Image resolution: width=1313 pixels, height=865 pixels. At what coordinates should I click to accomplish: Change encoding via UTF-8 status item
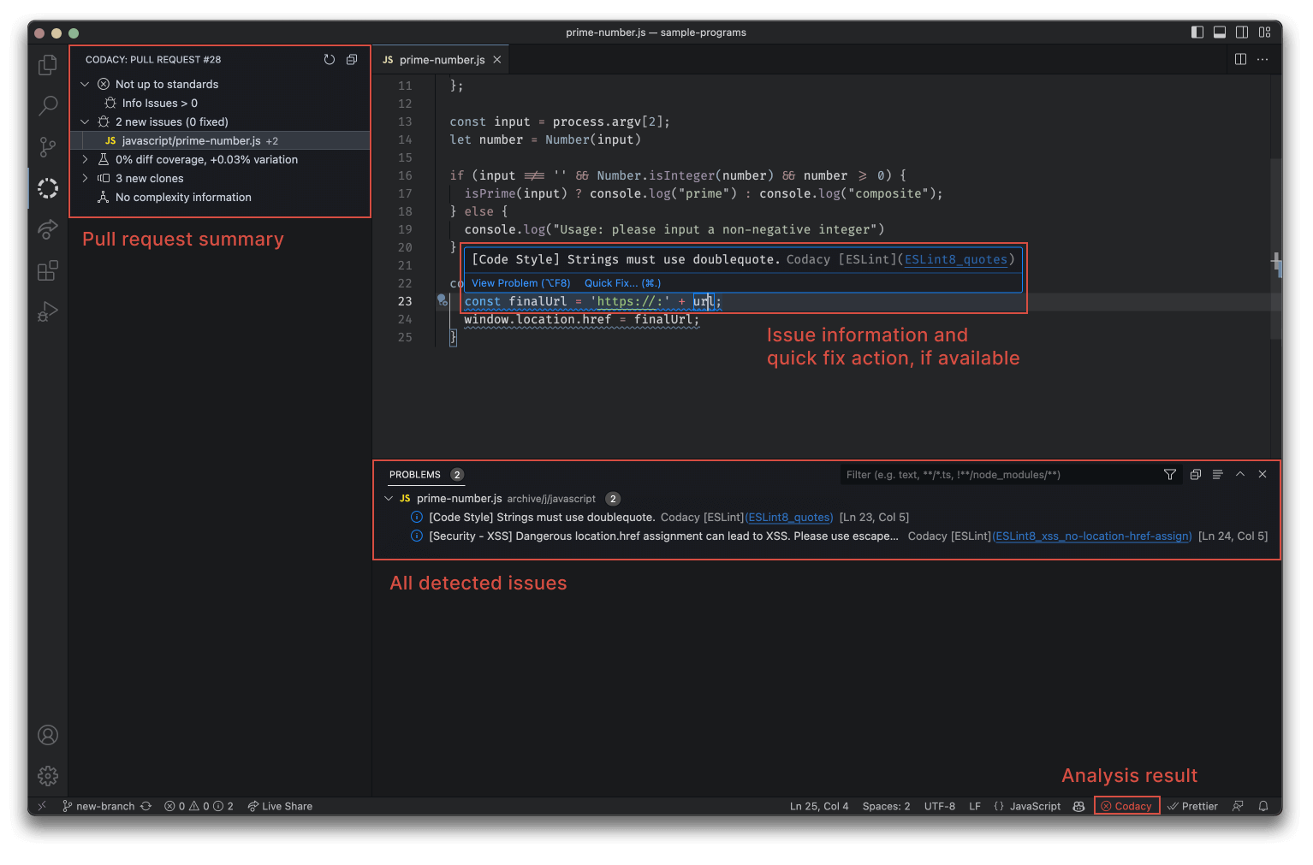tap(939, 806)
